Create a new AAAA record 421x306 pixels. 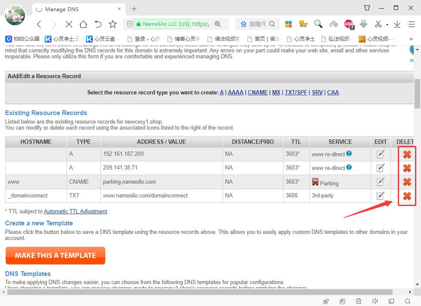pos(236,93)
